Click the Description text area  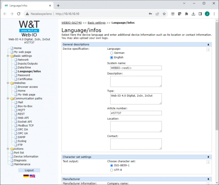pos(136,81)
